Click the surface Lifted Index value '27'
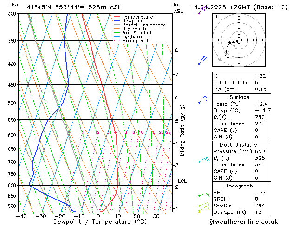Screen dimensions: 292x225 258,124
